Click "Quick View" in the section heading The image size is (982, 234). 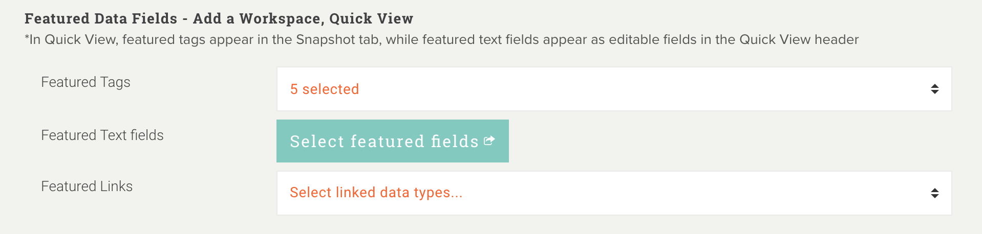371,19
